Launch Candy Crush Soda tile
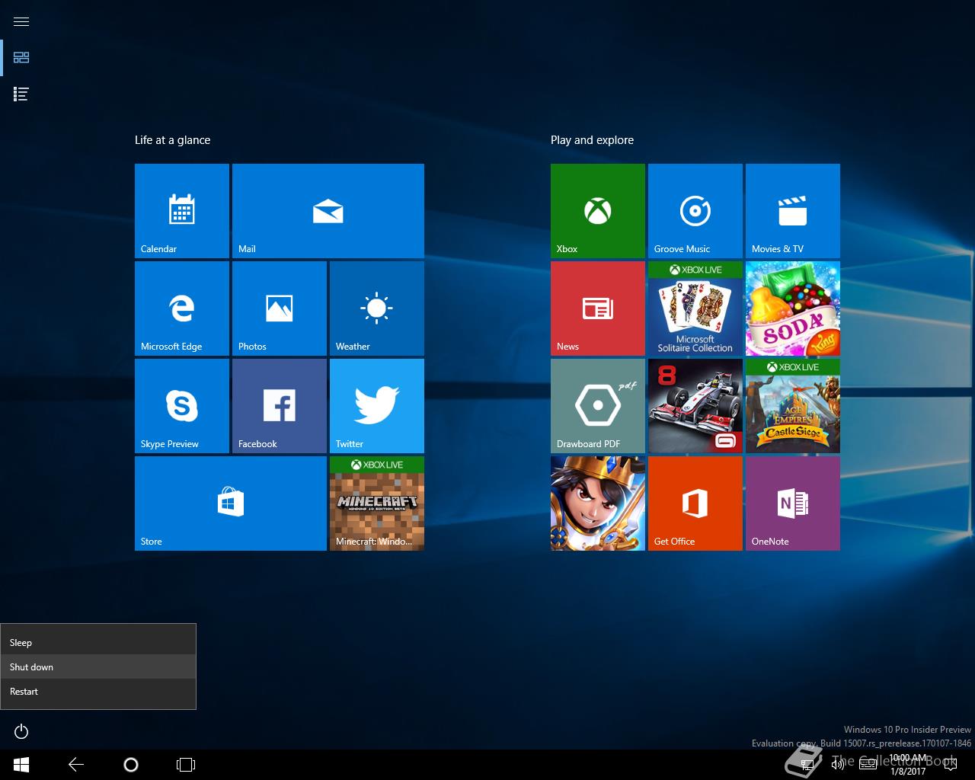Screen dimensions: 975x780 793,308
